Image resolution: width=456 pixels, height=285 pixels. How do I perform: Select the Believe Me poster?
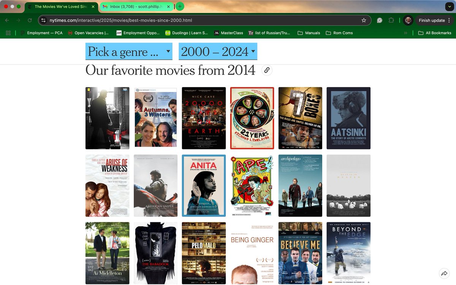[x=300, y=253]
